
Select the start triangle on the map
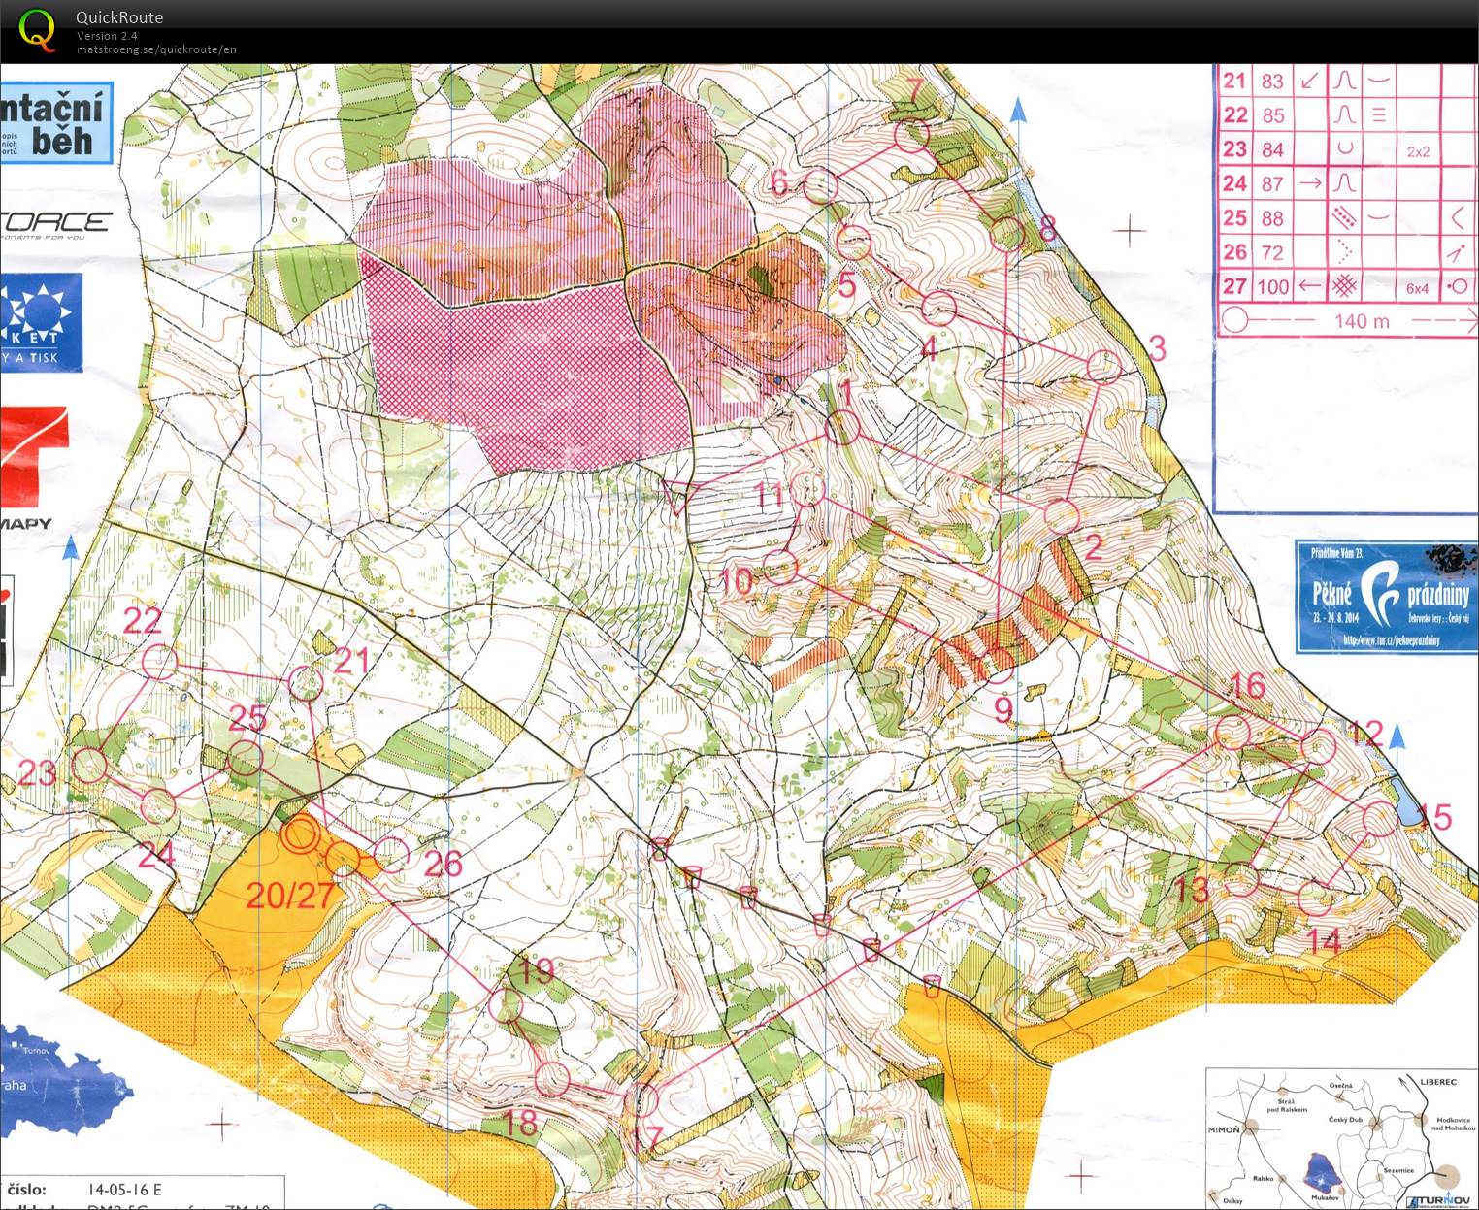point(676,497)
